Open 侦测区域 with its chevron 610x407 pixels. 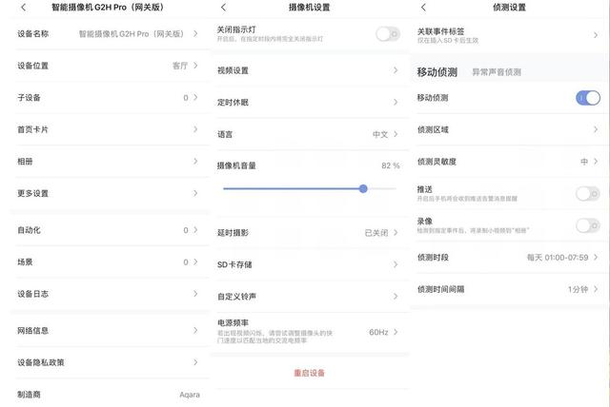[x=596, y=129]
